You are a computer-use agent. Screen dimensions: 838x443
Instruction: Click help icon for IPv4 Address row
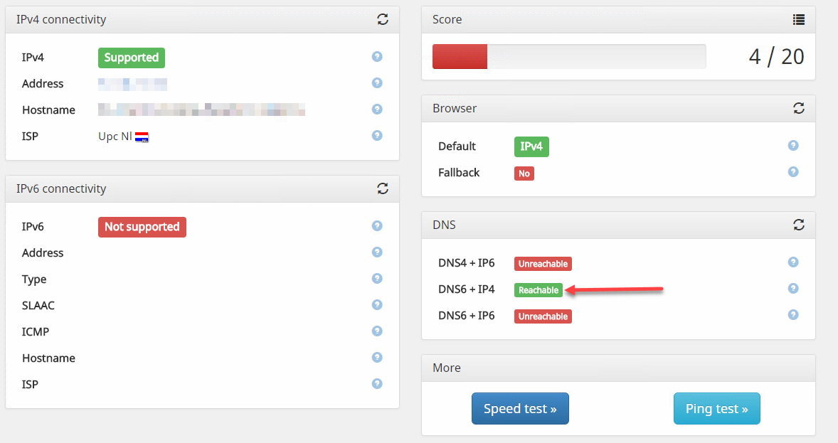click(377, 83)
